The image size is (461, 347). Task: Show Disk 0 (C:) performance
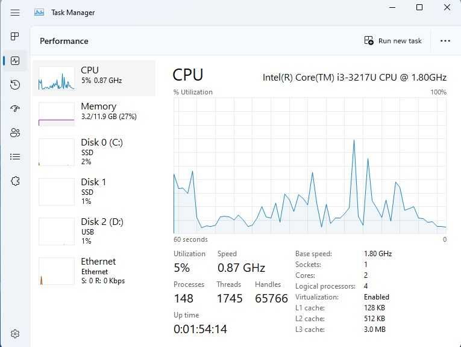[94, 152]
